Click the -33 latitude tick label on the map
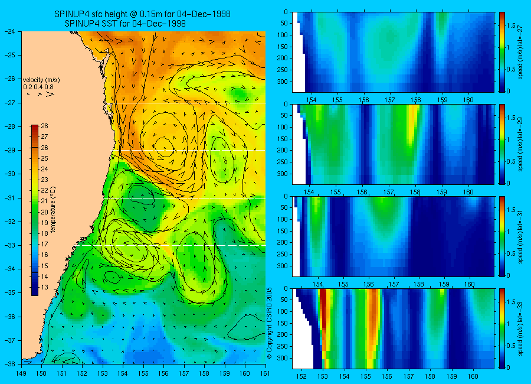The width and height of the screenshot is (531, 384). click(x=10, y=245)
